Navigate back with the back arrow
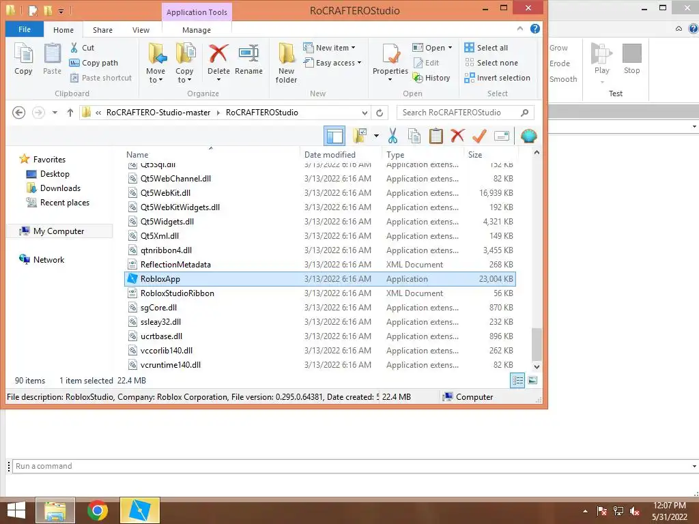The image size is (699, 524). pyautogui.click(x=18, y=113)
